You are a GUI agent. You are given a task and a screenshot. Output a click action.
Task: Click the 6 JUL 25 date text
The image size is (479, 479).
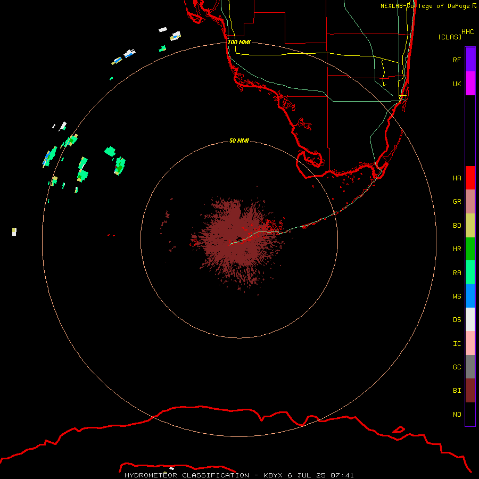[x=307, y=475]
